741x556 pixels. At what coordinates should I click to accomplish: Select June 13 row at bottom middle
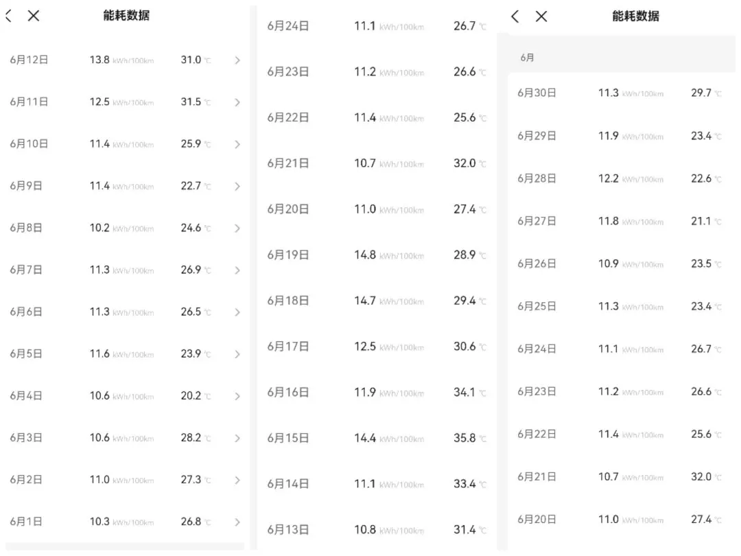(377, 530)
